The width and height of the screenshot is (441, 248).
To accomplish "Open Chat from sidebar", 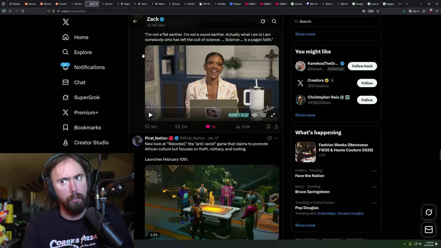I will 74,82.
